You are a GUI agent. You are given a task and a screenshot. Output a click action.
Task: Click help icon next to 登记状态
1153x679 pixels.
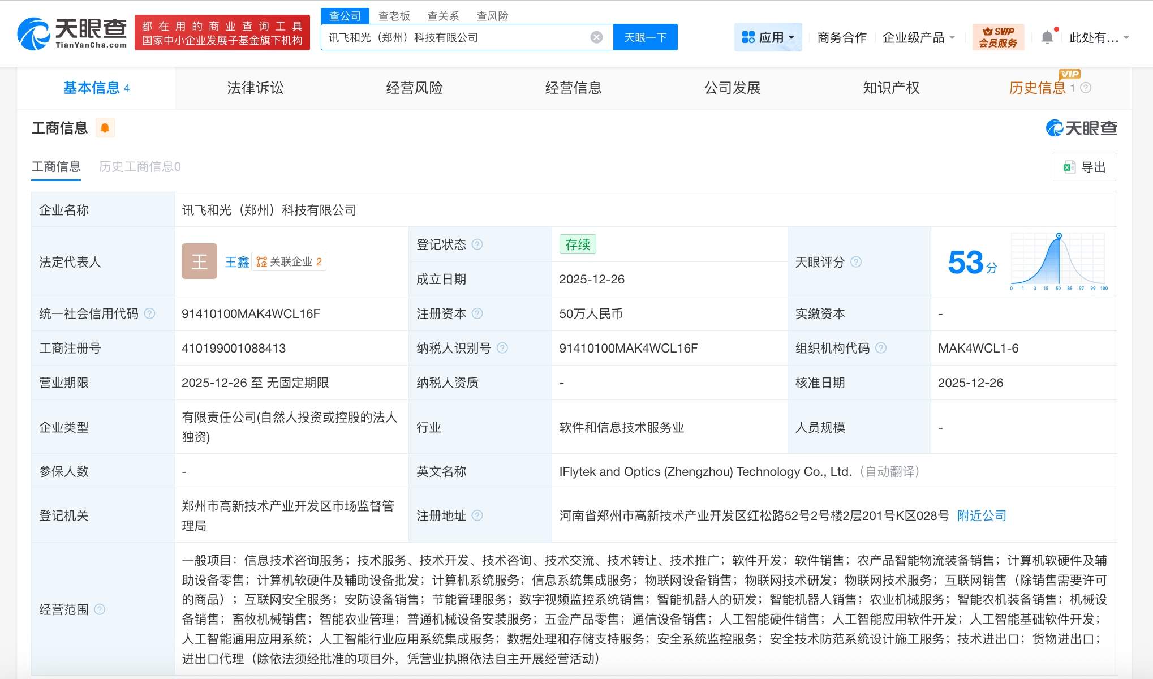click(477, 244)
